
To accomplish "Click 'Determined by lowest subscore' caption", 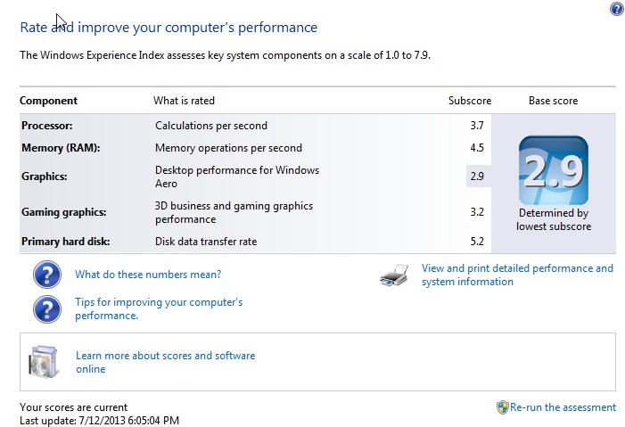I will point(554,219).
